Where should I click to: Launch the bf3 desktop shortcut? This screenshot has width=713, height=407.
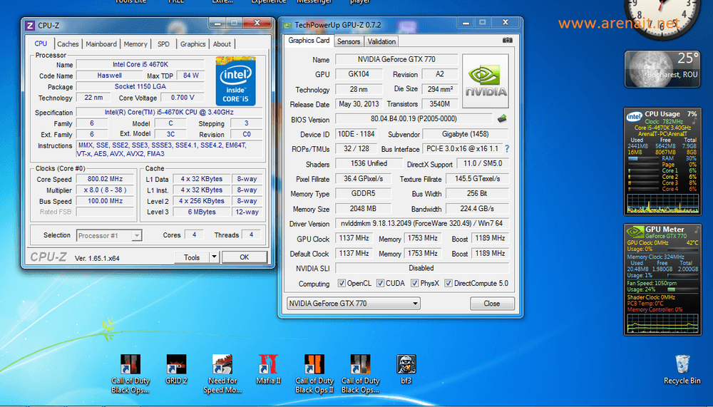pyautogui.click(x=406, y=366)
